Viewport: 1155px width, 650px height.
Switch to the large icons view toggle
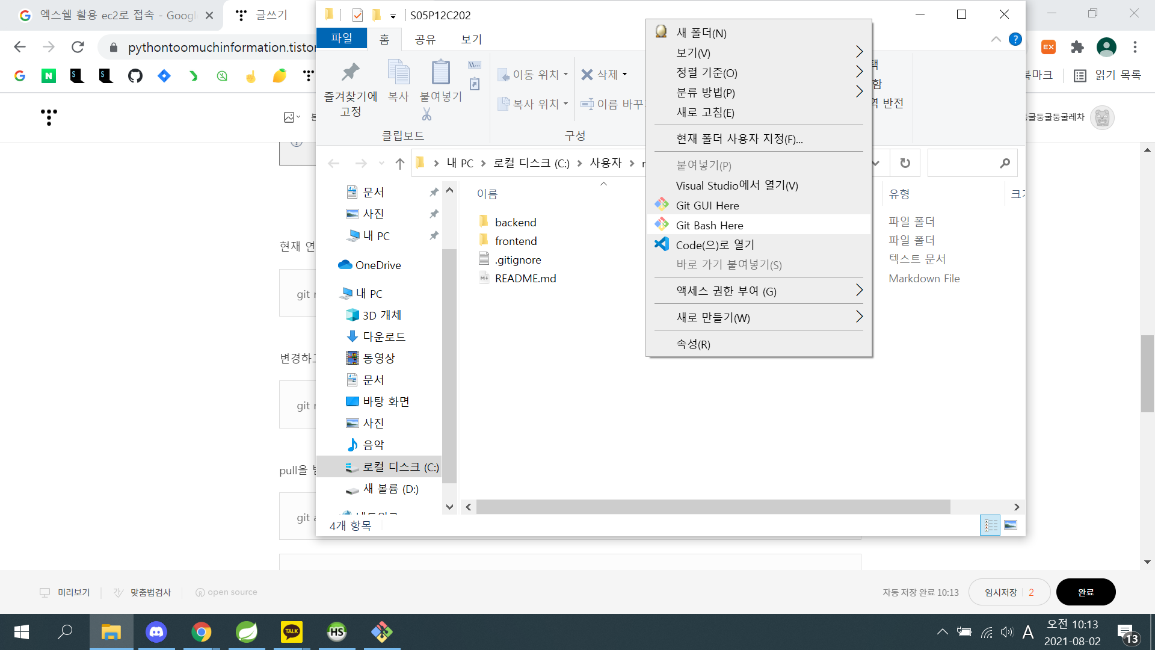[1011, 525]
